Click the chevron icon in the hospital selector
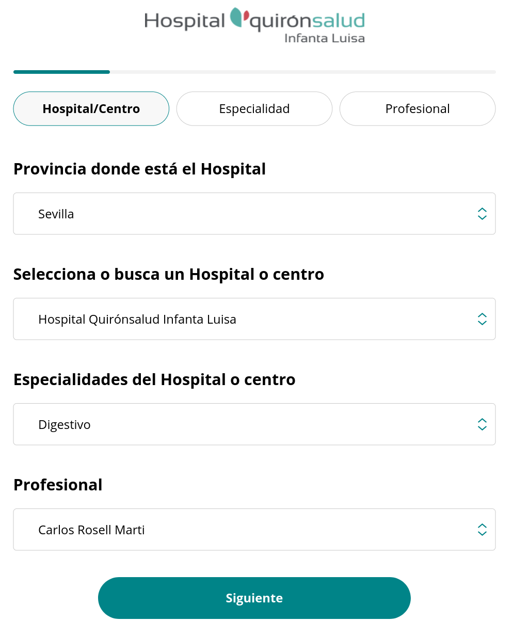The width and height of the screenshot is (513, 637). [482, 319]
